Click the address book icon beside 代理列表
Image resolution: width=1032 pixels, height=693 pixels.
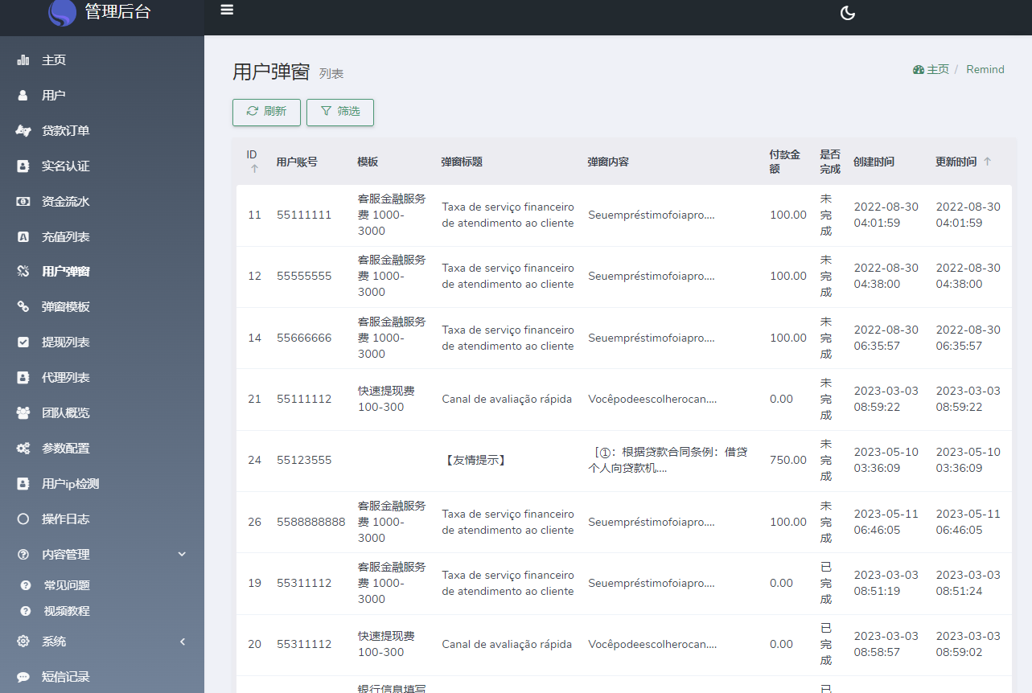tap(23, 378)
